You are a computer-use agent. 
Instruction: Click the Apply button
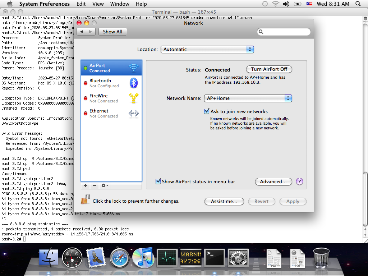pyautogui.click(x=293, y=201)
